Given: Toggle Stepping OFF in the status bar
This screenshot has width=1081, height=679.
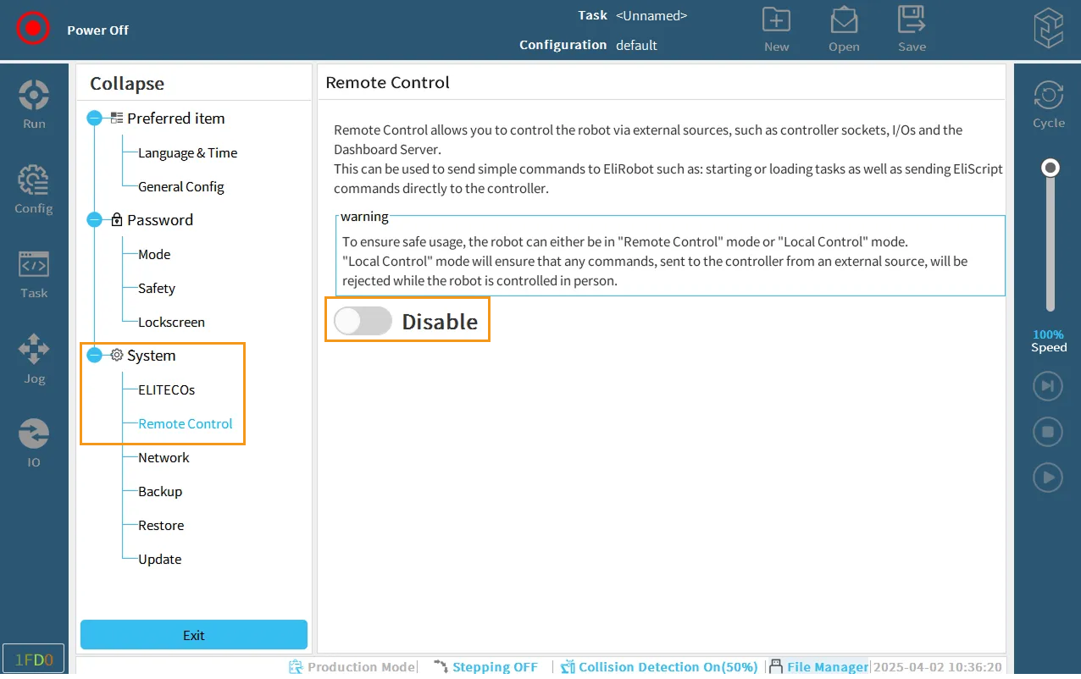Looking at the screenshot, I should pos(485,667).
